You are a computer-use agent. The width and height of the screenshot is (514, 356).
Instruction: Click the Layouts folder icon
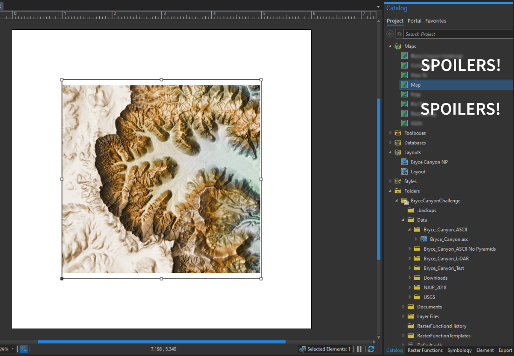[x=398, y=152]
